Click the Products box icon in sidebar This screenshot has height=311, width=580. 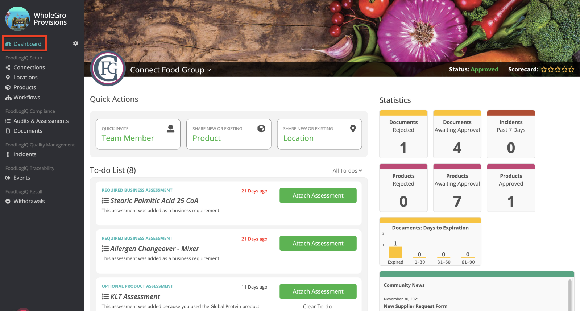tap(8, 87)
